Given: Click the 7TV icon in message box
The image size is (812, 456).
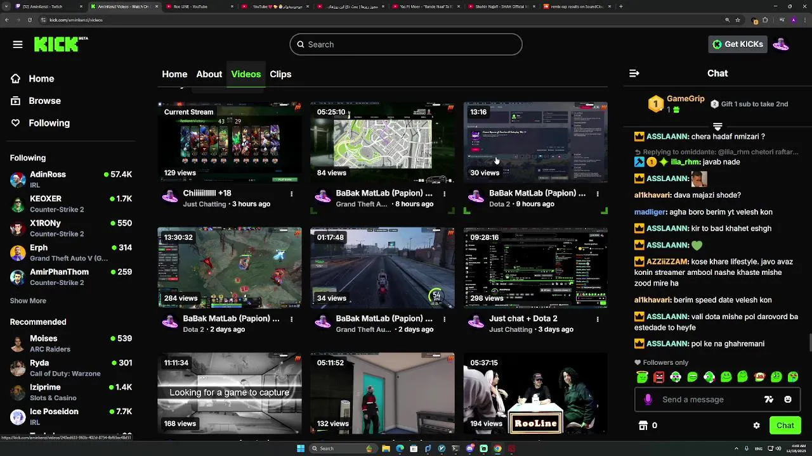Looking at the screenshot, I should tap(769, 400).
